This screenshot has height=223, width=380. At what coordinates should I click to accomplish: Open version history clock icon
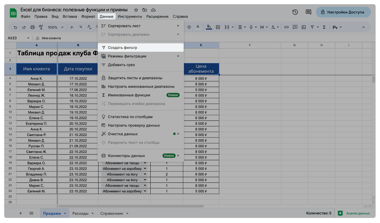click(295, 12)
